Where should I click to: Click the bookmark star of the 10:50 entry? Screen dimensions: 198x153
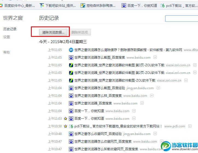65,126
